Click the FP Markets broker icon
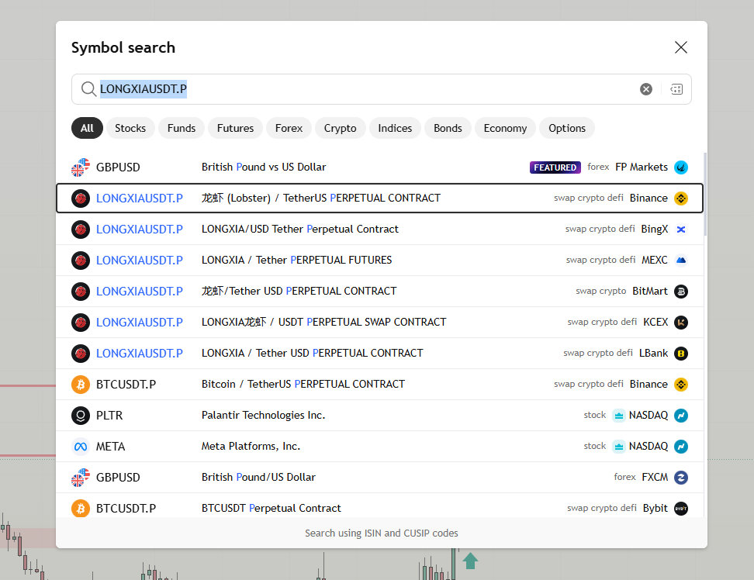 click(681, 167)
